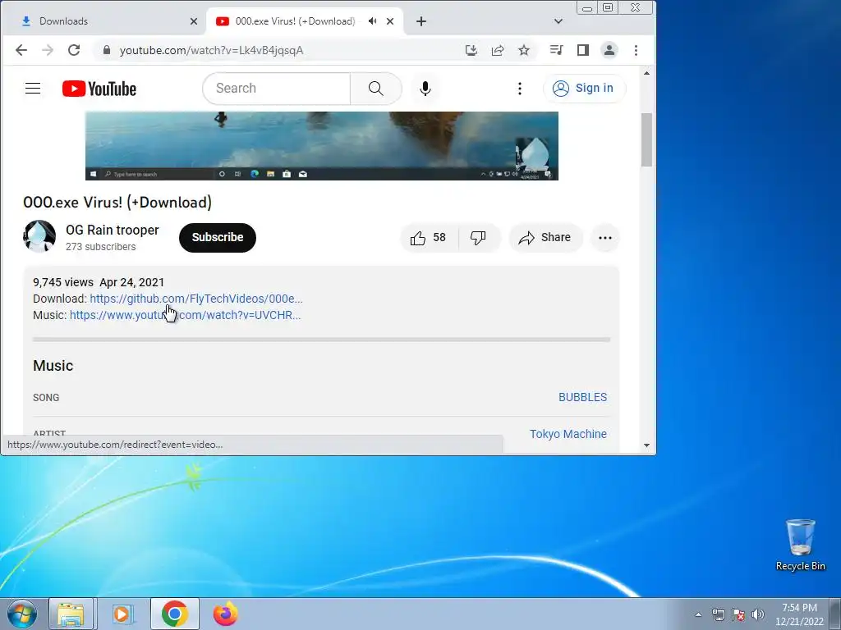Bookmark this page with star icon
Screen dimensions: 841x630
(x=523, y=50)
